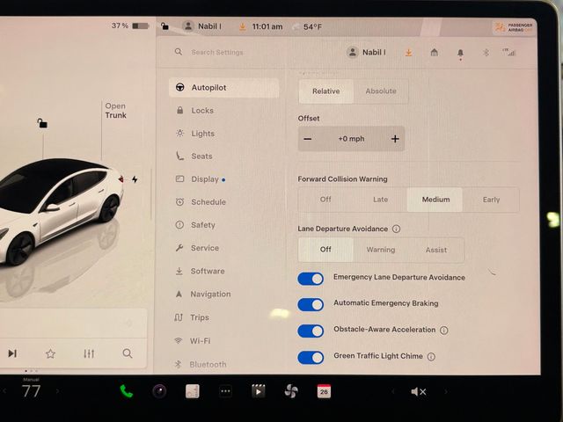The width and height of the screenshot is (563, 422).
Task: Open climate temperature 77 setting
Action: click(x=31, y=390)
